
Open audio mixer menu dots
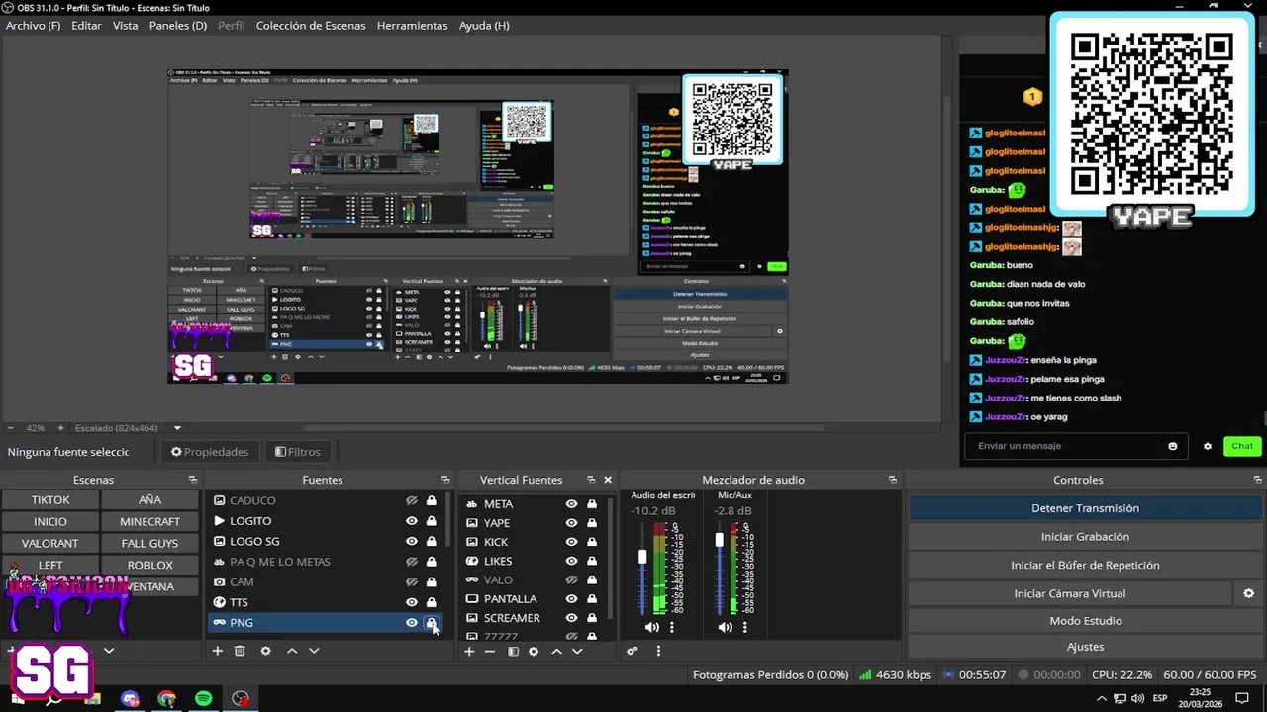(658, 652)
